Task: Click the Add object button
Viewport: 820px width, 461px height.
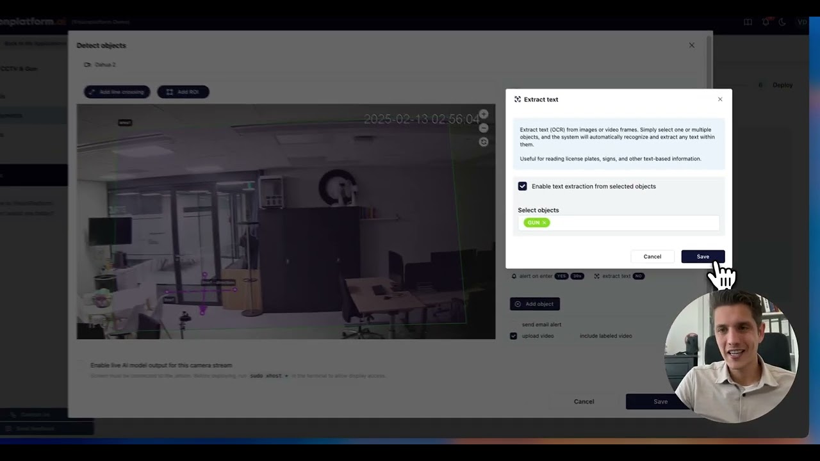Action: (x=535, y=304)
